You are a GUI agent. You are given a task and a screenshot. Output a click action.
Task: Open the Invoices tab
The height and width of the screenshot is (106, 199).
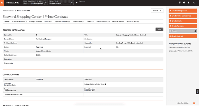point(48,21)
